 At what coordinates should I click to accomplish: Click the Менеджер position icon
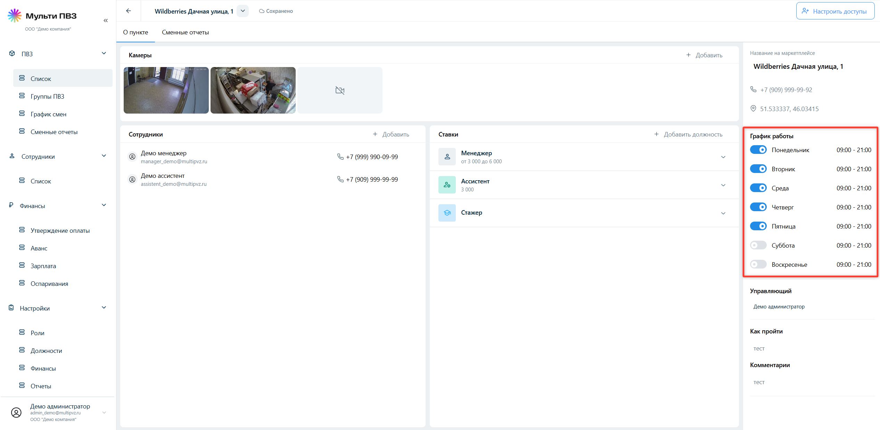pyautogui.click(x=447, y=157)
